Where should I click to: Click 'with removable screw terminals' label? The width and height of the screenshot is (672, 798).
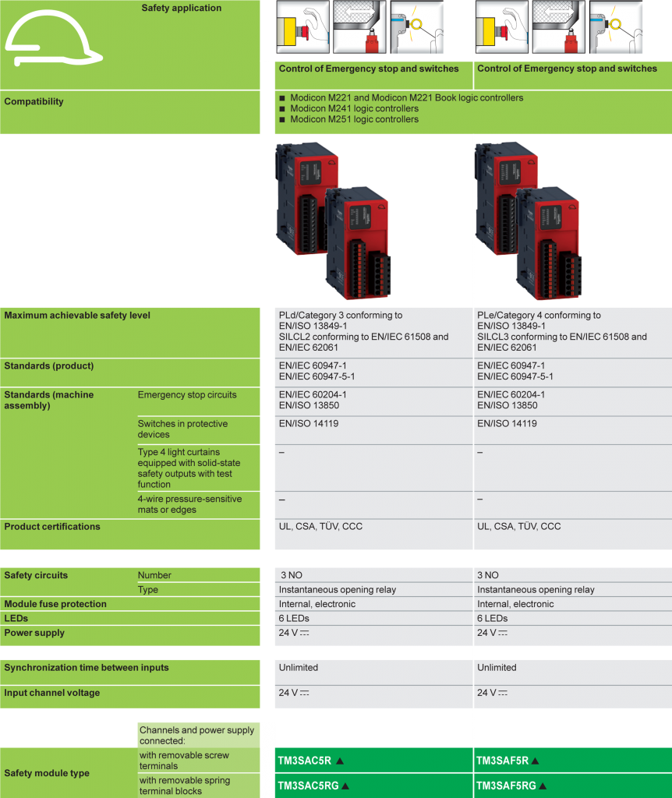pos(184,761)
